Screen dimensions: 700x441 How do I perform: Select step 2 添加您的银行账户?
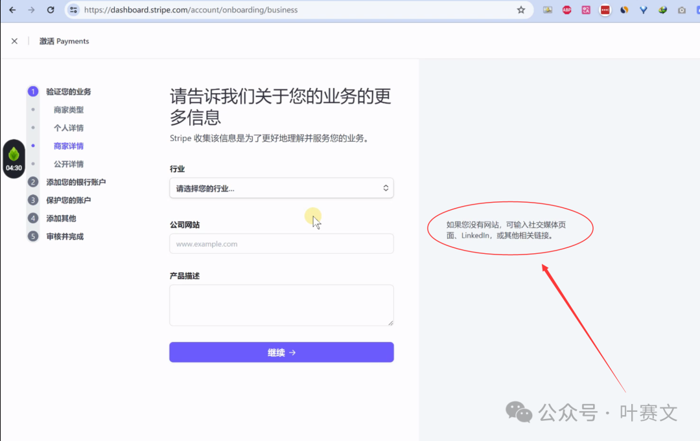tap(76, 183)
